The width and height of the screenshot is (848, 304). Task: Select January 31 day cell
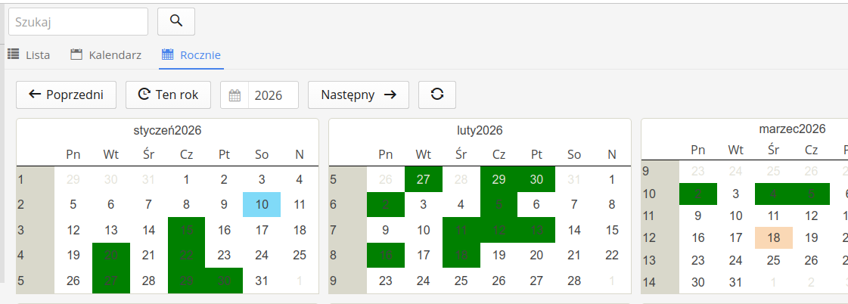[x=262, y=281]
